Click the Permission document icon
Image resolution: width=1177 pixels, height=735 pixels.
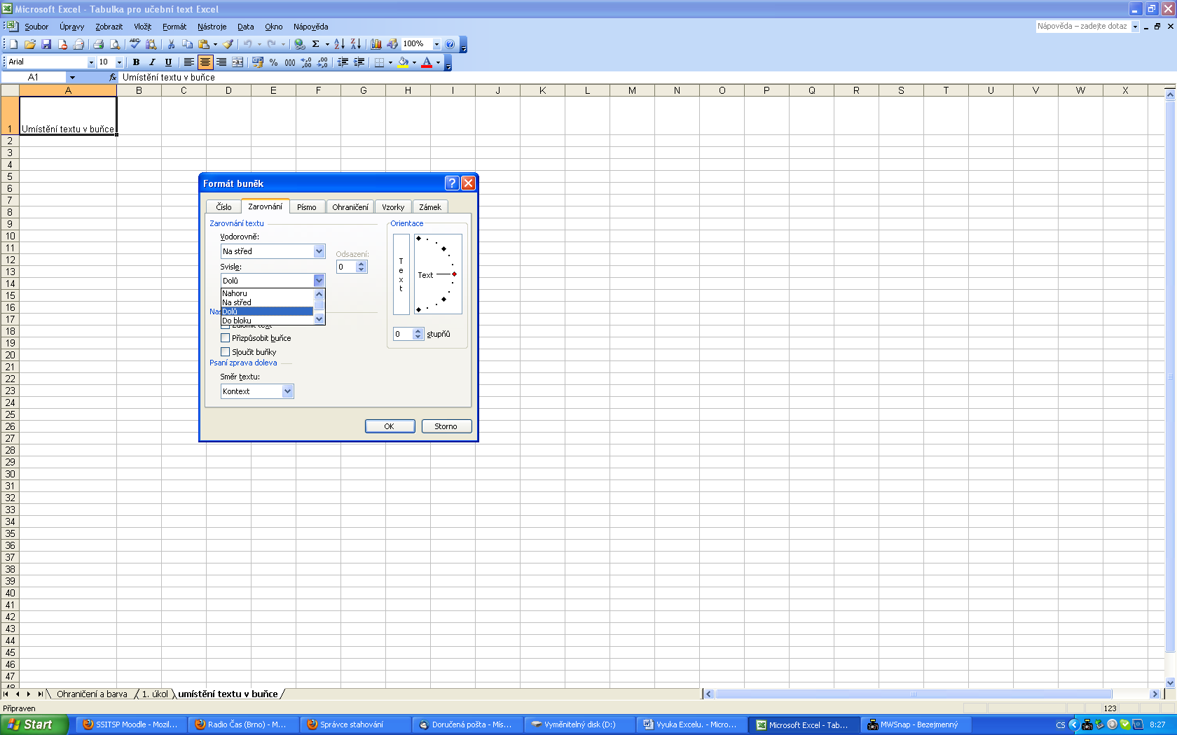point(62,44)
